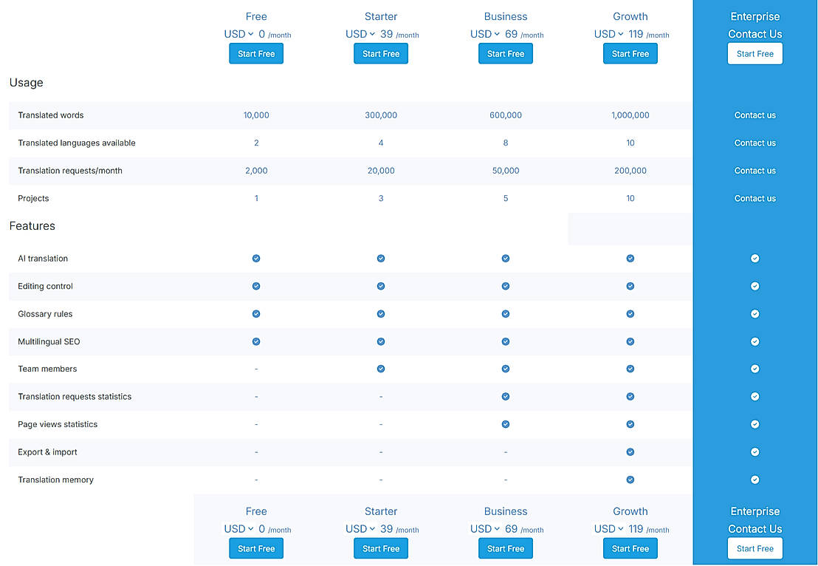Click Editing control checkmark in Free column
The width and height of the screenshot is (818, 566).
(x=256, y=286)
